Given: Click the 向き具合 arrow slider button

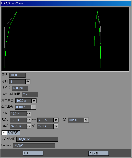Looking at the screenshot, I should click(33, 107).
